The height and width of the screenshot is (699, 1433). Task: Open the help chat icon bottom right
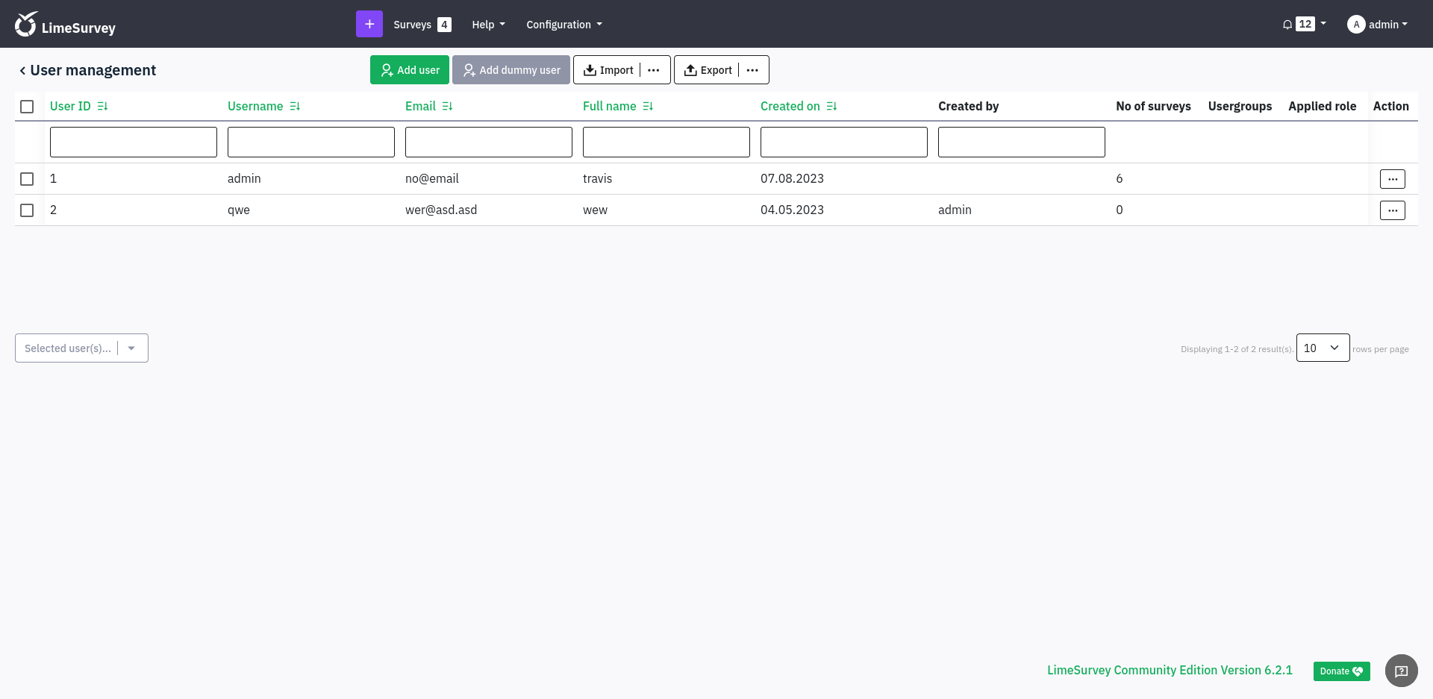tap(1401, 671)
